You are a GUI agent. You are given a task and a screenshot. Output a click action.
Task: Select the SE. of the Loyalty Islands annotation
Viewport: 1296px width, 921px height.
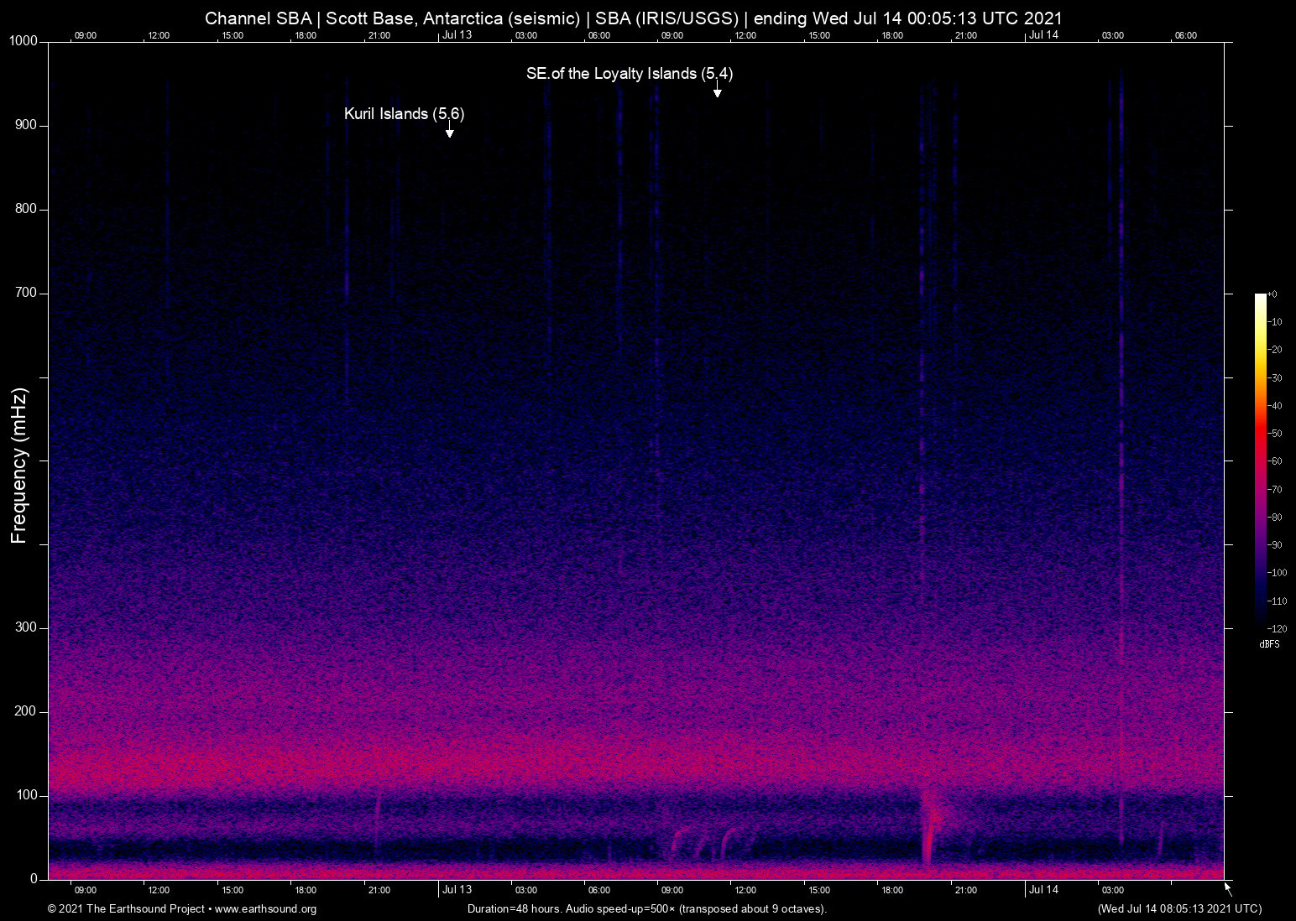629,74
